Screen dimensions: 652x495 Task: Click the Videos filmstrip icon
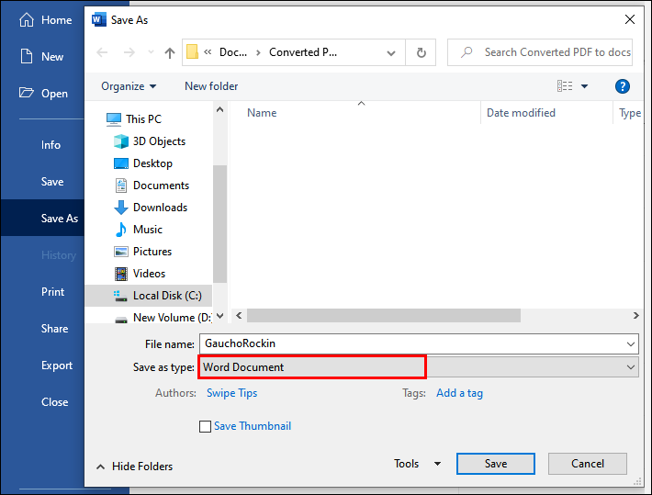click(121, 274)
